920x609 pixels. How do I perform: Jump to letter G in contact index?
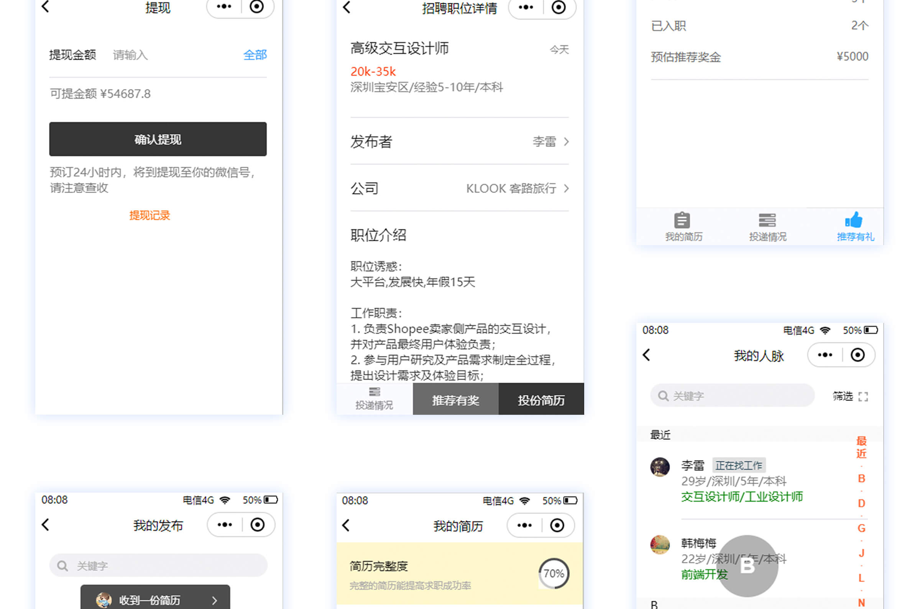coord(861,528)
